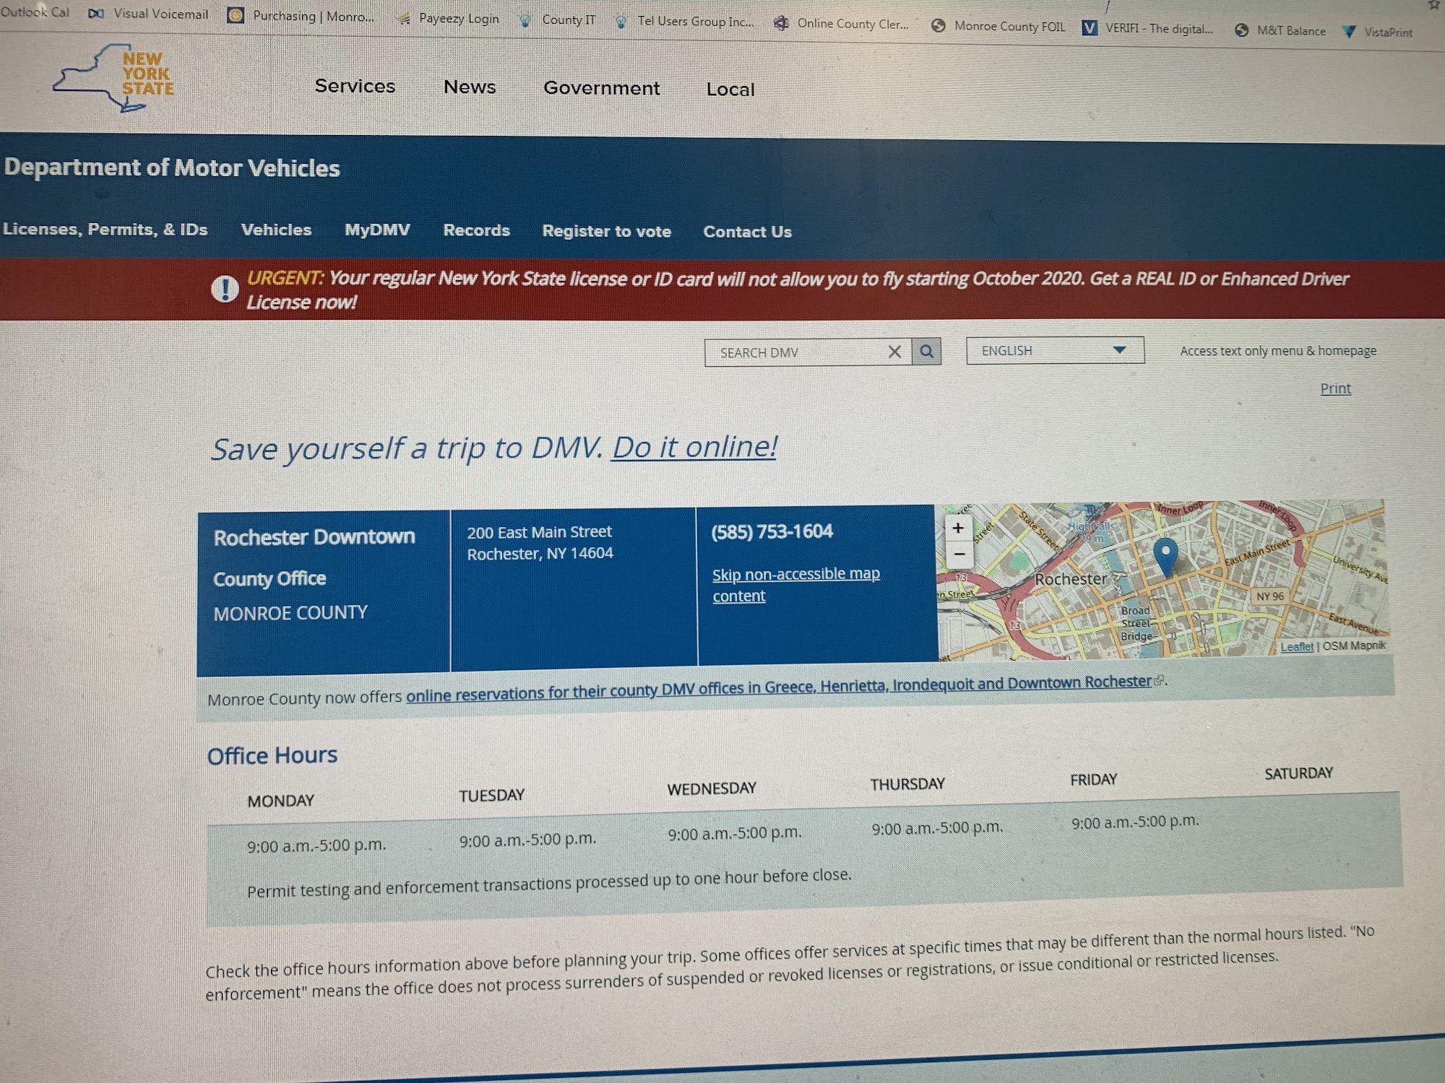Click the Print link
The height and width of the screenshot is (1083, 1445).
click(x=1335, y=388)
